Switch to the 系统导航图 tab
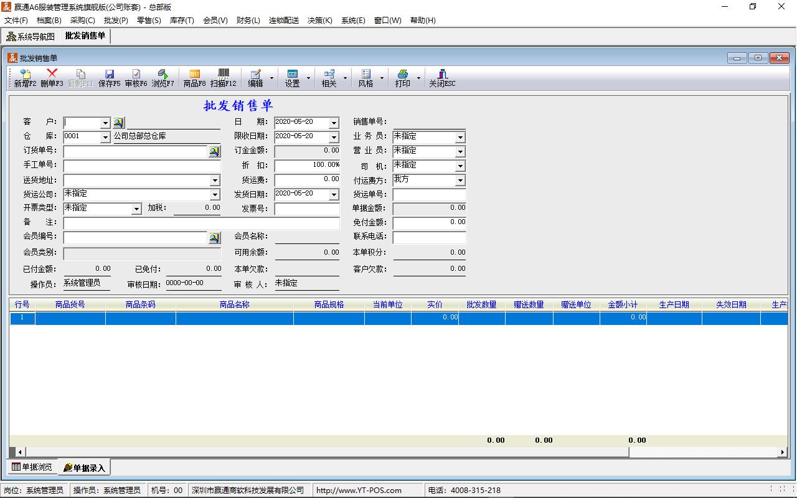This screenshot has height=498, width=797. pyautogui.click(x=31, y=36)
